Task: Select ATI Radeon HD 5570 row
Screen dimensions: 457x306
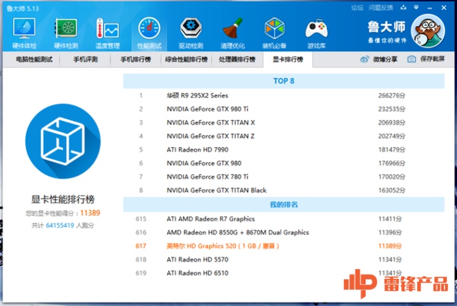Action: click(284, 260)
